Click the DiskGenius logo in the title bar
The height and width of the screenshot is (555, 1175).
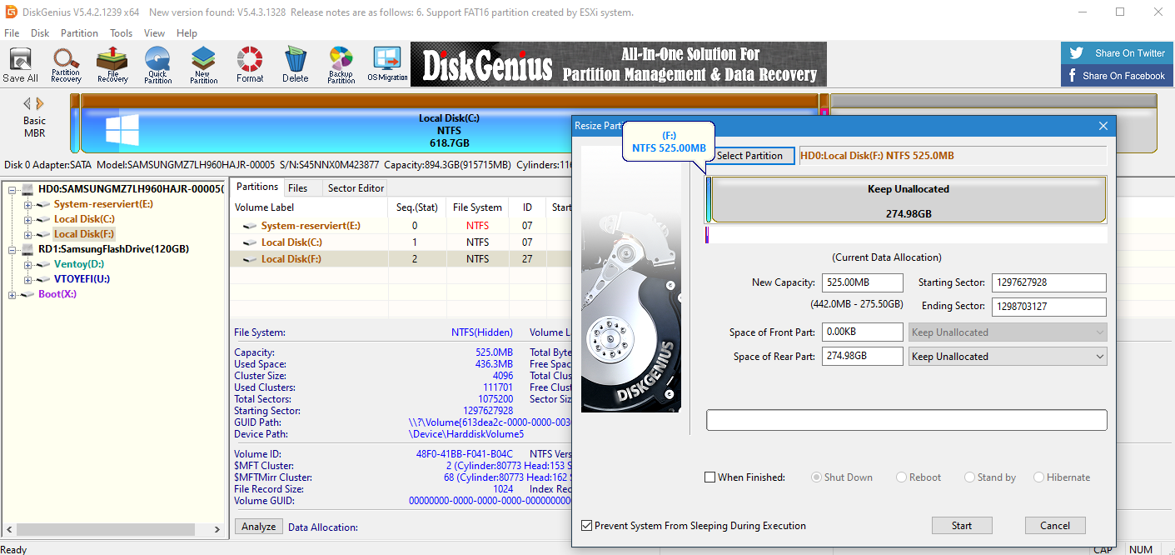coord(11,12)
